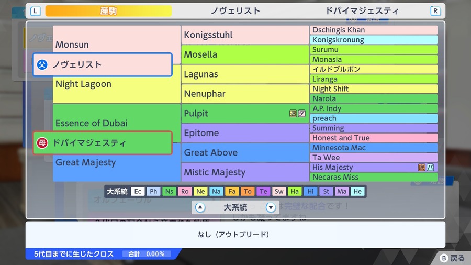Select the Epitome pedigree cell

click(245, 133)
